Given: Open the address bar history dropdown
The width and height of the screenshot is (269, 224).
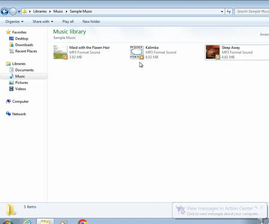Looking at the screenshot, I should pyautogui.click(x=222, y=11).
